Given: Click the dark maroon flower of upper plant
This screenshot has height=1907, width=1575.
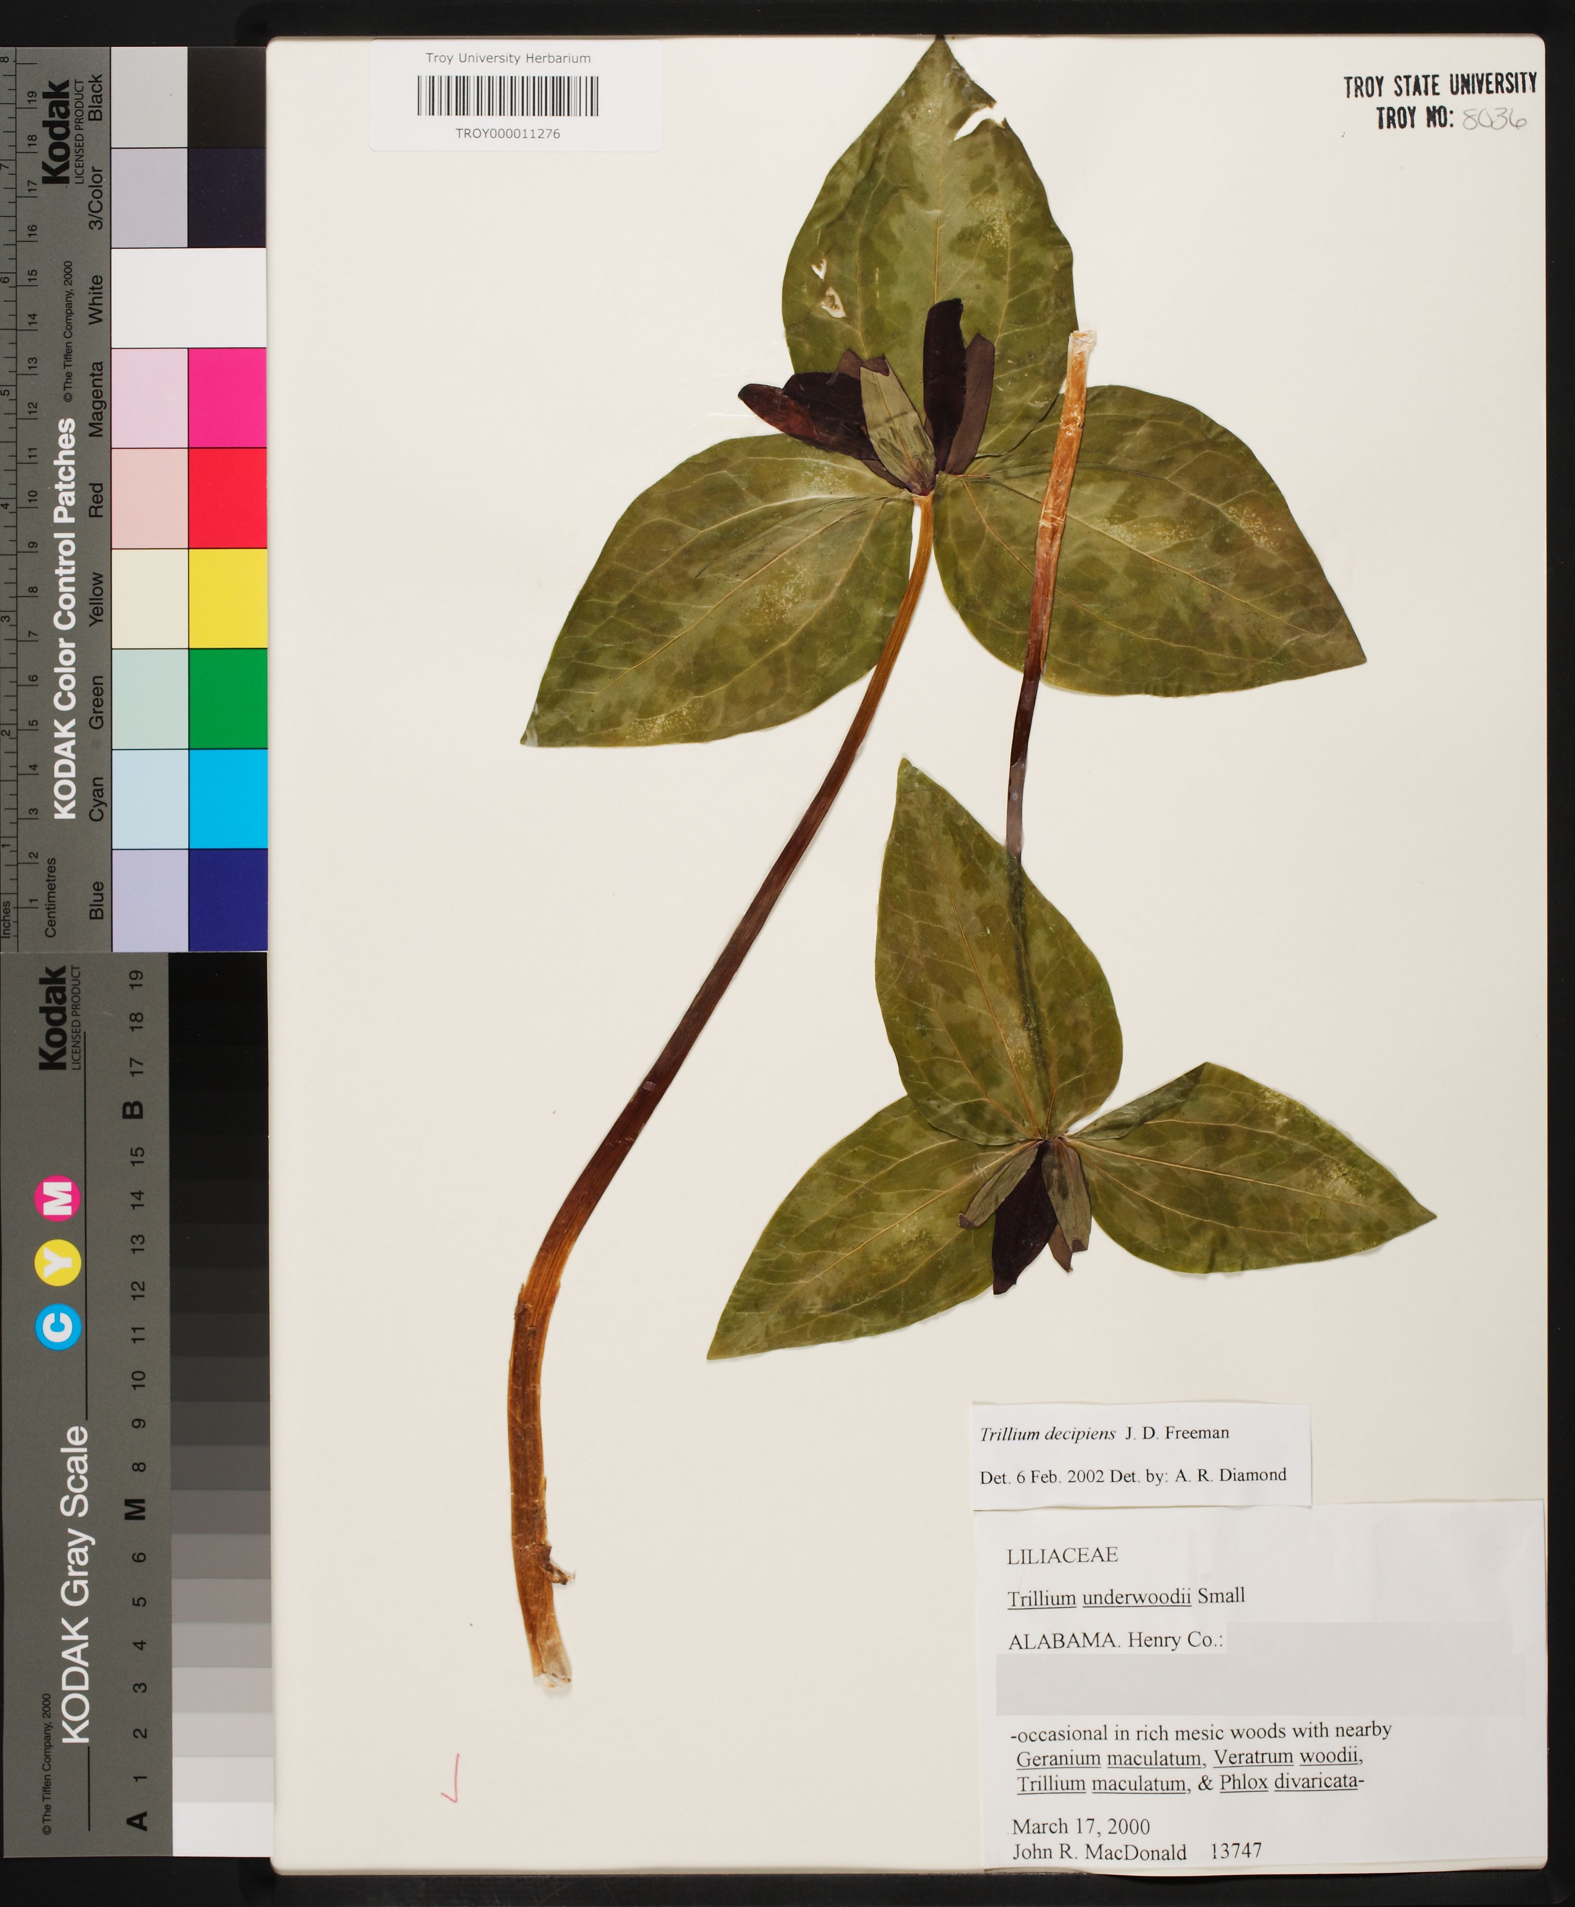Looking at the screenshot, I should pos(943,381).
